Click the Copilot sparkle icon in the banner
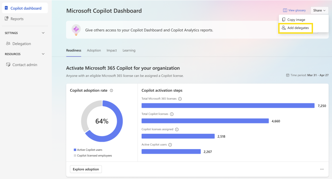Image resolution: width=332 pixels, height=179 pixels. point(76,29)
